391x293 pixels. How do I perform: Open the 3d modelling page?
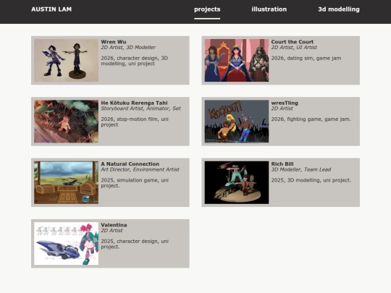(339, 9)
